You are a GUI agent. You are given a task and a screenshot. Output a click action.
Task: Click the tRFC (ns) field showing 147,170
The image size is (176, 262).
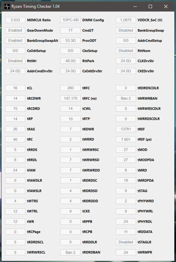click(70, 98)
